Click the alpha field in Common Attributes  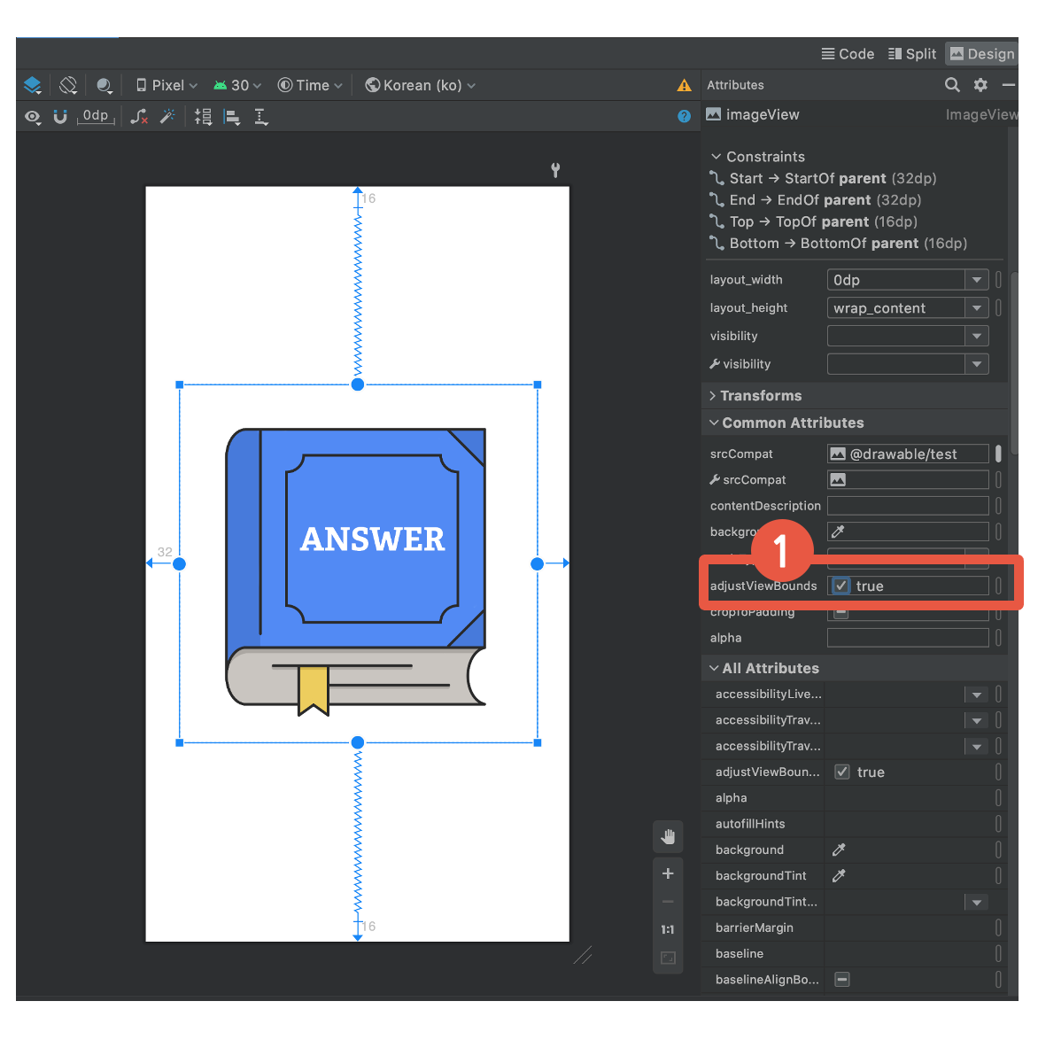(x=908, y=638)
